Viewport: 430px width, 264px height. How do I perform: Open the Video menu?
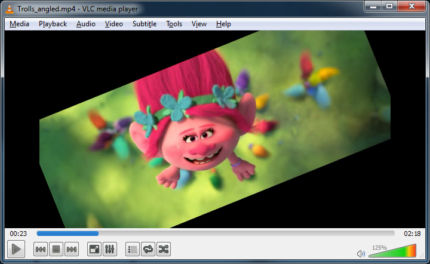tap(114, 24)
